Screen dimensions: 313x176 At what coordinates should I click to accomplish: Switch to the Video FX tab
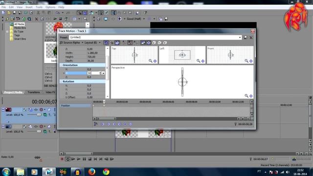coord(50,92)
